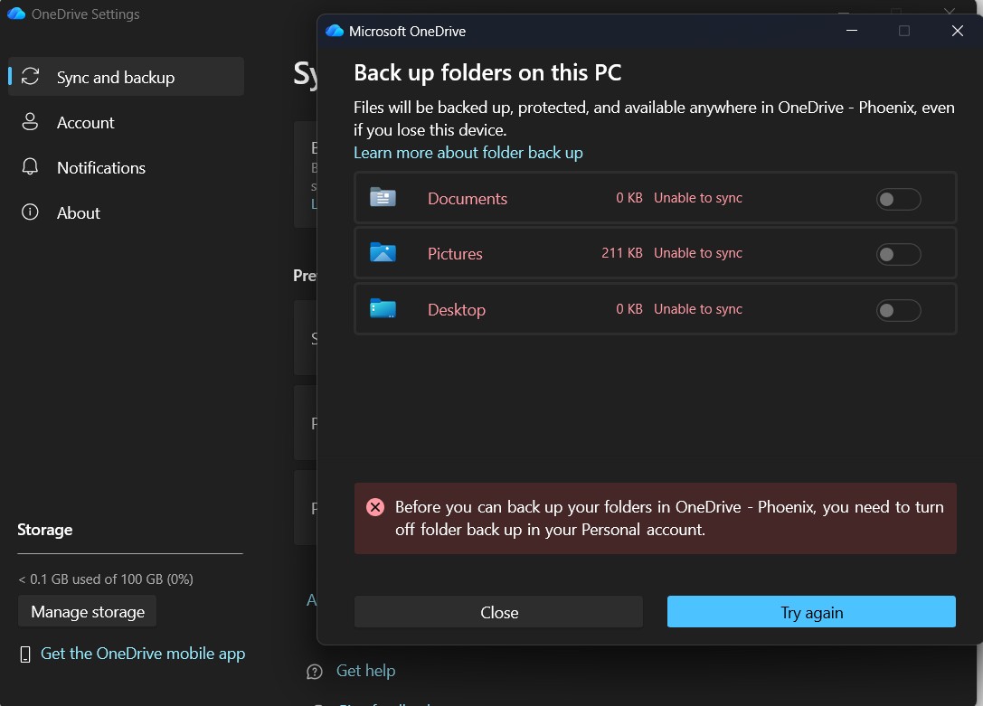The image size is (983, 706).
Task: Click the Notifications bell icon
Action: [x=28, y=167]
